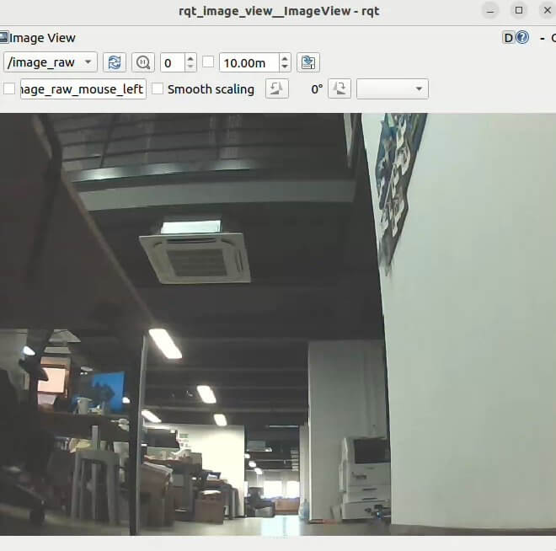556x551 pixels.
Task: Minimize the rqt window
Action: coord(491,11)
